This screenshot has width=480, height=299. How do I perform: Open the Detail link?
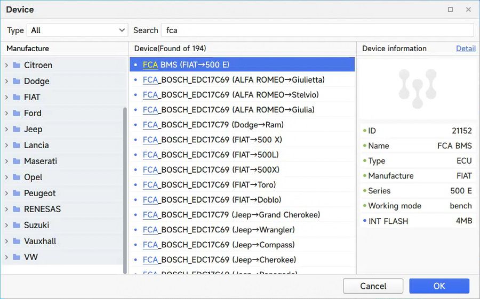[466, 49]
